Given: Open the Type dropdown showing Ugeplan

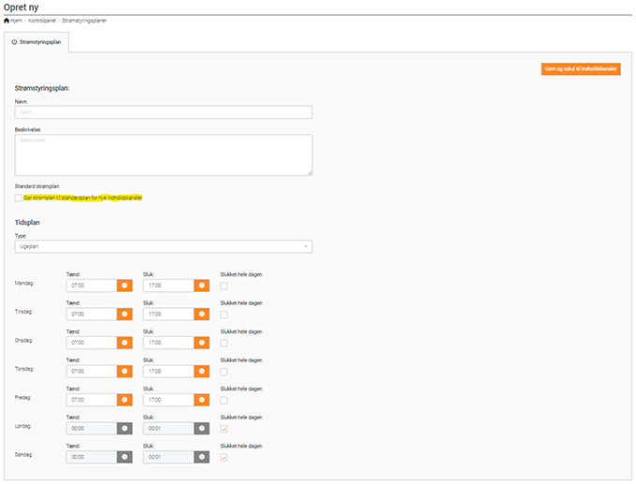Looking at the screenshot, I should click(x=164, y=246).
